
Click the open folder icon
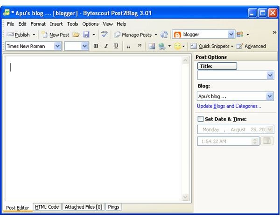[76, 34]
